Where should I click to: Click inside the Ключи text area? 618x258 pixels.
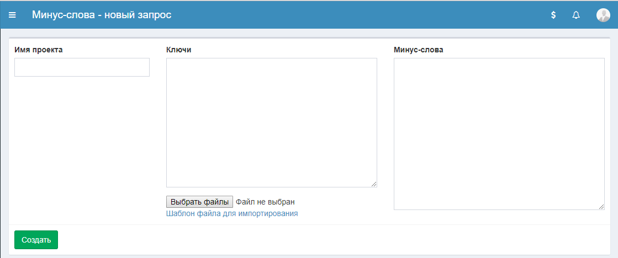click(x=271, y=122)
